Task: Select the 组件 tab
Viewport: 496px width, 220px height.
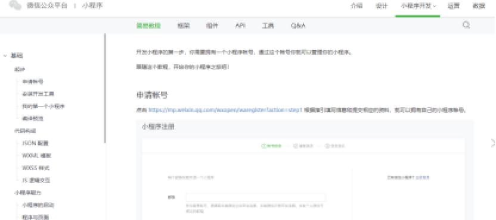Action: pos(212,26)
